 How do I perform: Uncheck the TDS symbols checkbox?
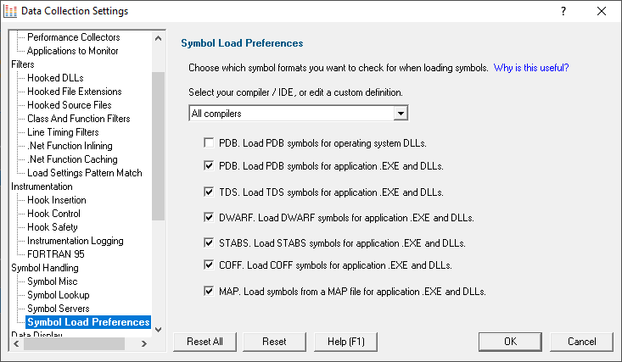[209, 192]
